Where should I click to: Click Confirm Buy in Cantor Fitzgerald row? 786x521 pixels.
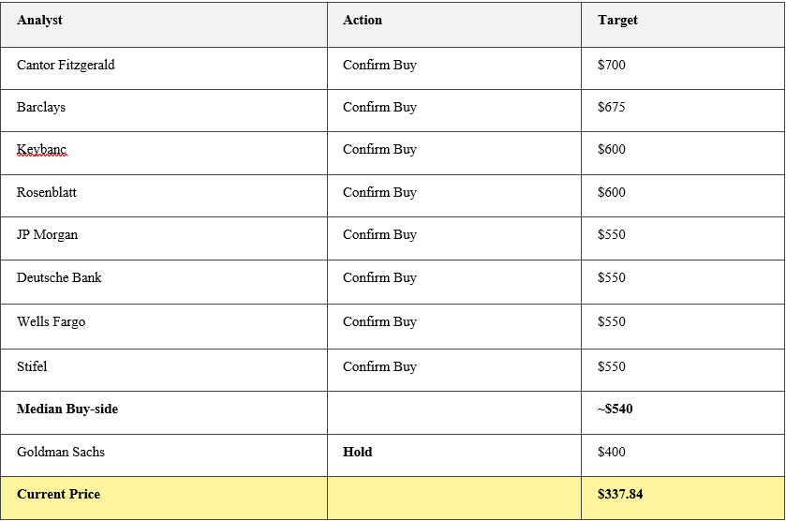[380, 66]
